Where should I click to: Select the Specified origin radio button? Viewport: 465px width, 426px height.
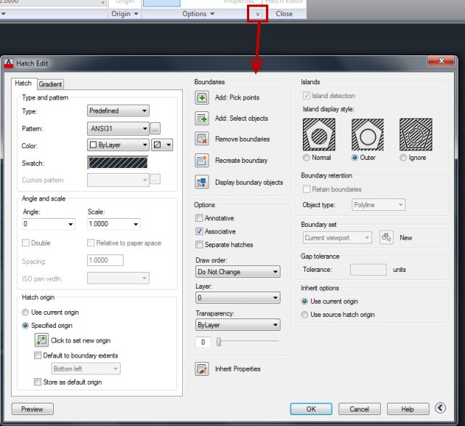coord(25,326)
